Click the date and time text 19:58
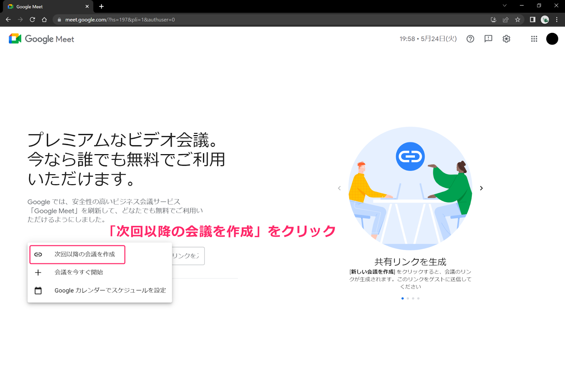The width and height of the screenshot is (565, 376). 428,39
